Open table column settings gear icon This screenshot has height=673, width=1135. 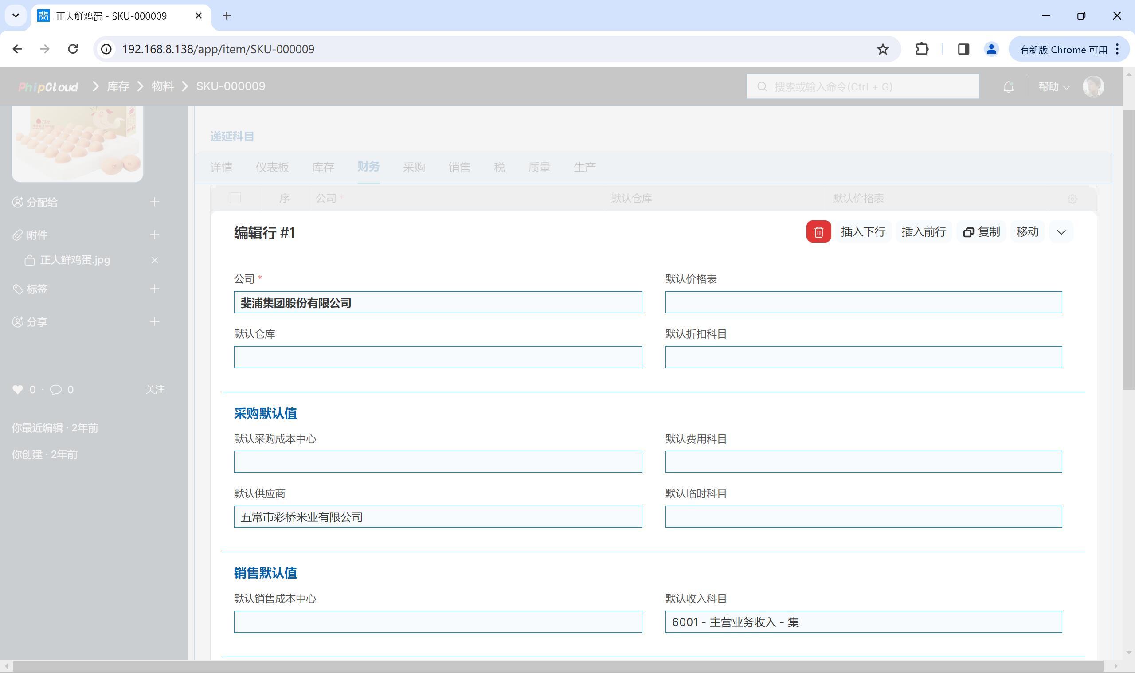[x=1072, y=199]
